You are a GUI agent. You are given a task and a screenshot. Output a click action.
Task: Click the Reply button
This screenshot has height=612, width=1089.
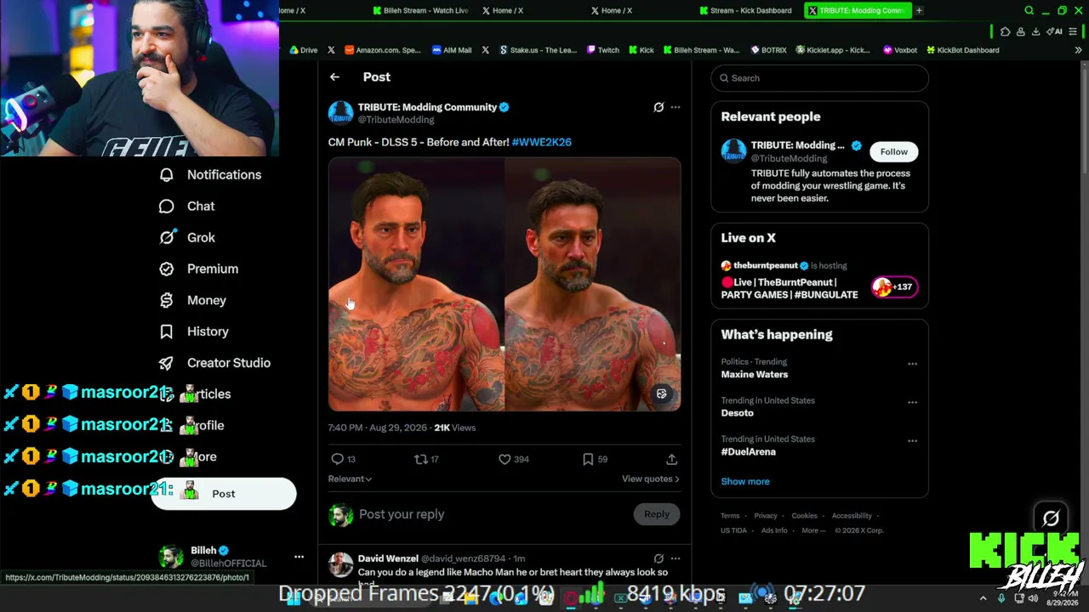[x=657, y=514]
